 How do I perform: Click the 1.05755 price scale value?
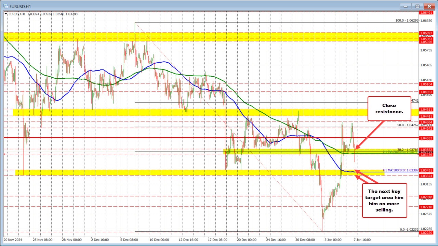point(427,50)
